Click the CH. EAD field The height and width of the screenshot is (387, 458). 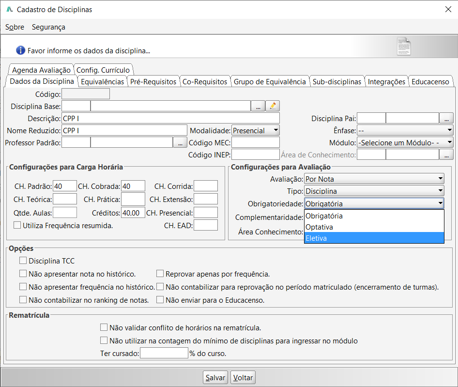coord(206,225)
